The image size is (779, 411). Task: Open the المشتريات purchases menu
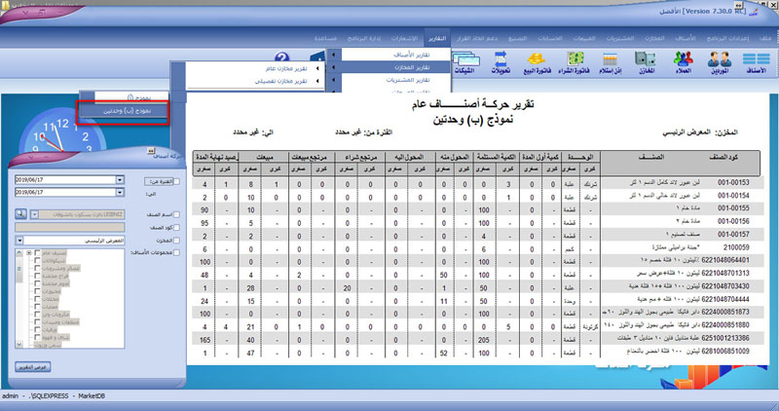(x=619, y=38)
